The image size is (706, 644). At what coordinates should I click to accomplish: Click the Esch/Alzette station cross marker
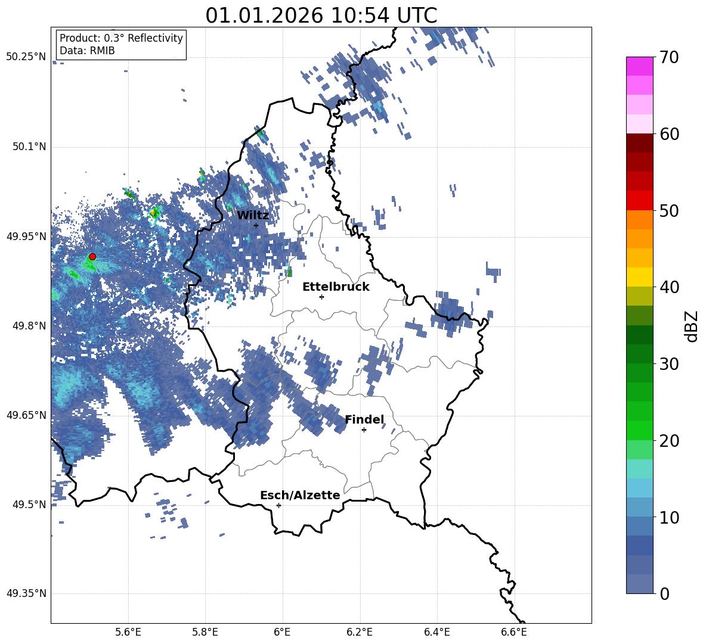pos(278,505)
